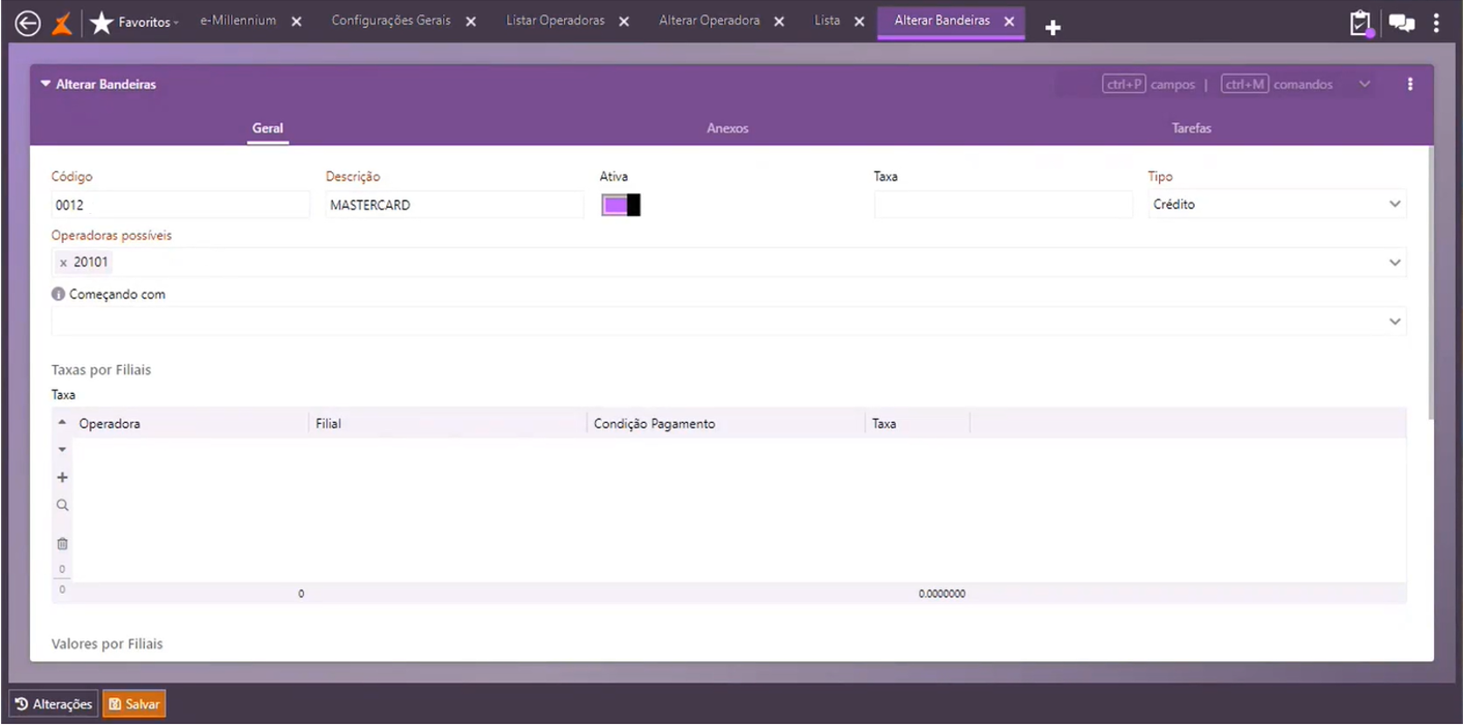Screen dimensions: 1463x725
Task: Close the Alterar Bandeiras tab
Action: [x=1010, y=21]
